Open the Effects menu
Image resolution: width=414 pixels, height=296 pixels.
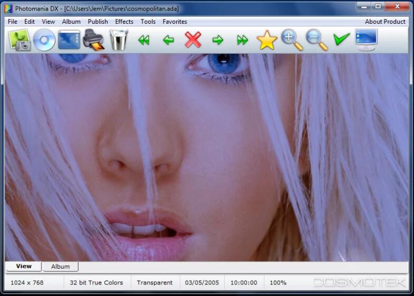click(x=124, y=22)
